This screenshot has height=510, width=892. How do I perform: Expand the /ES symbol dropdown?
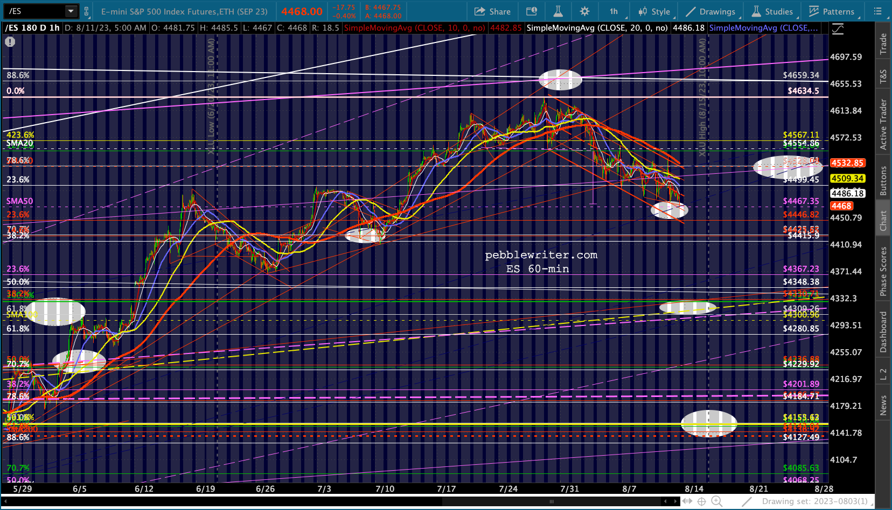(71, 11)
